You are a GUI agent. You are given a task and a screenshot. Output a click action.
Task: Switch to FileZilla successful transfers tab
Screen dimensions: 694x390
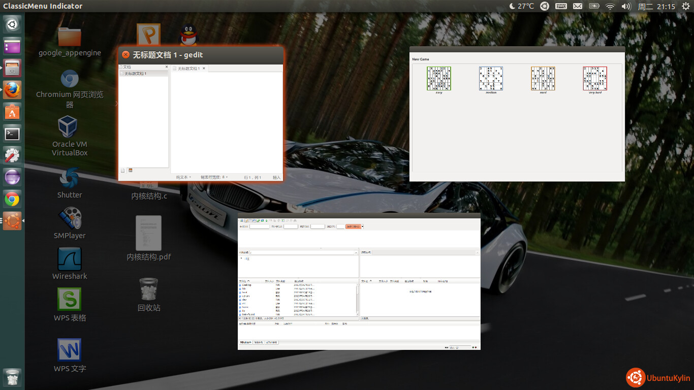[272, 342]
